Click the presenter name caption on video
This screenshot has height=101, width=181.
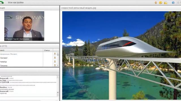pyautogui.click(x=17, y=39)
